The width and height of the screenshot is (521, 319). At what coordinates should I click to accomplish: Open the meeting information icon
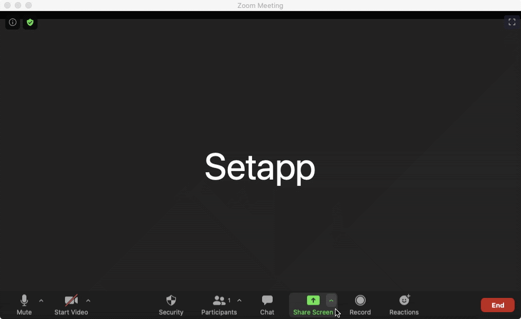[13, 22]
